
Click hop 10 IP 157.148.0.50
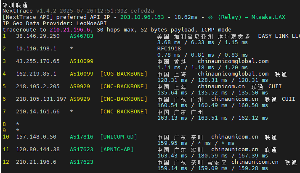coord(36,137)
